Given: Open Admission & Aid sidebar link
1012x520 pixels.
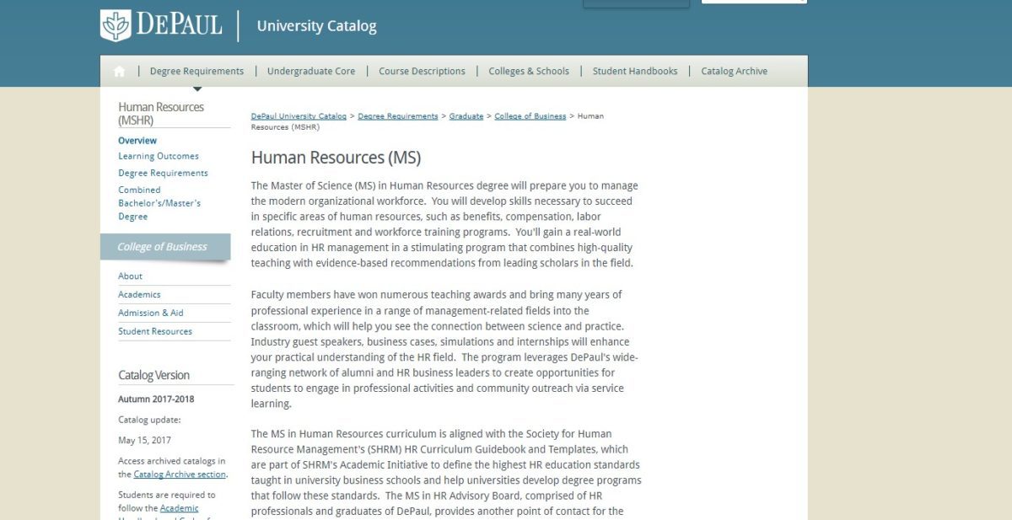Looking at the screenshot, I should [151, 314].
